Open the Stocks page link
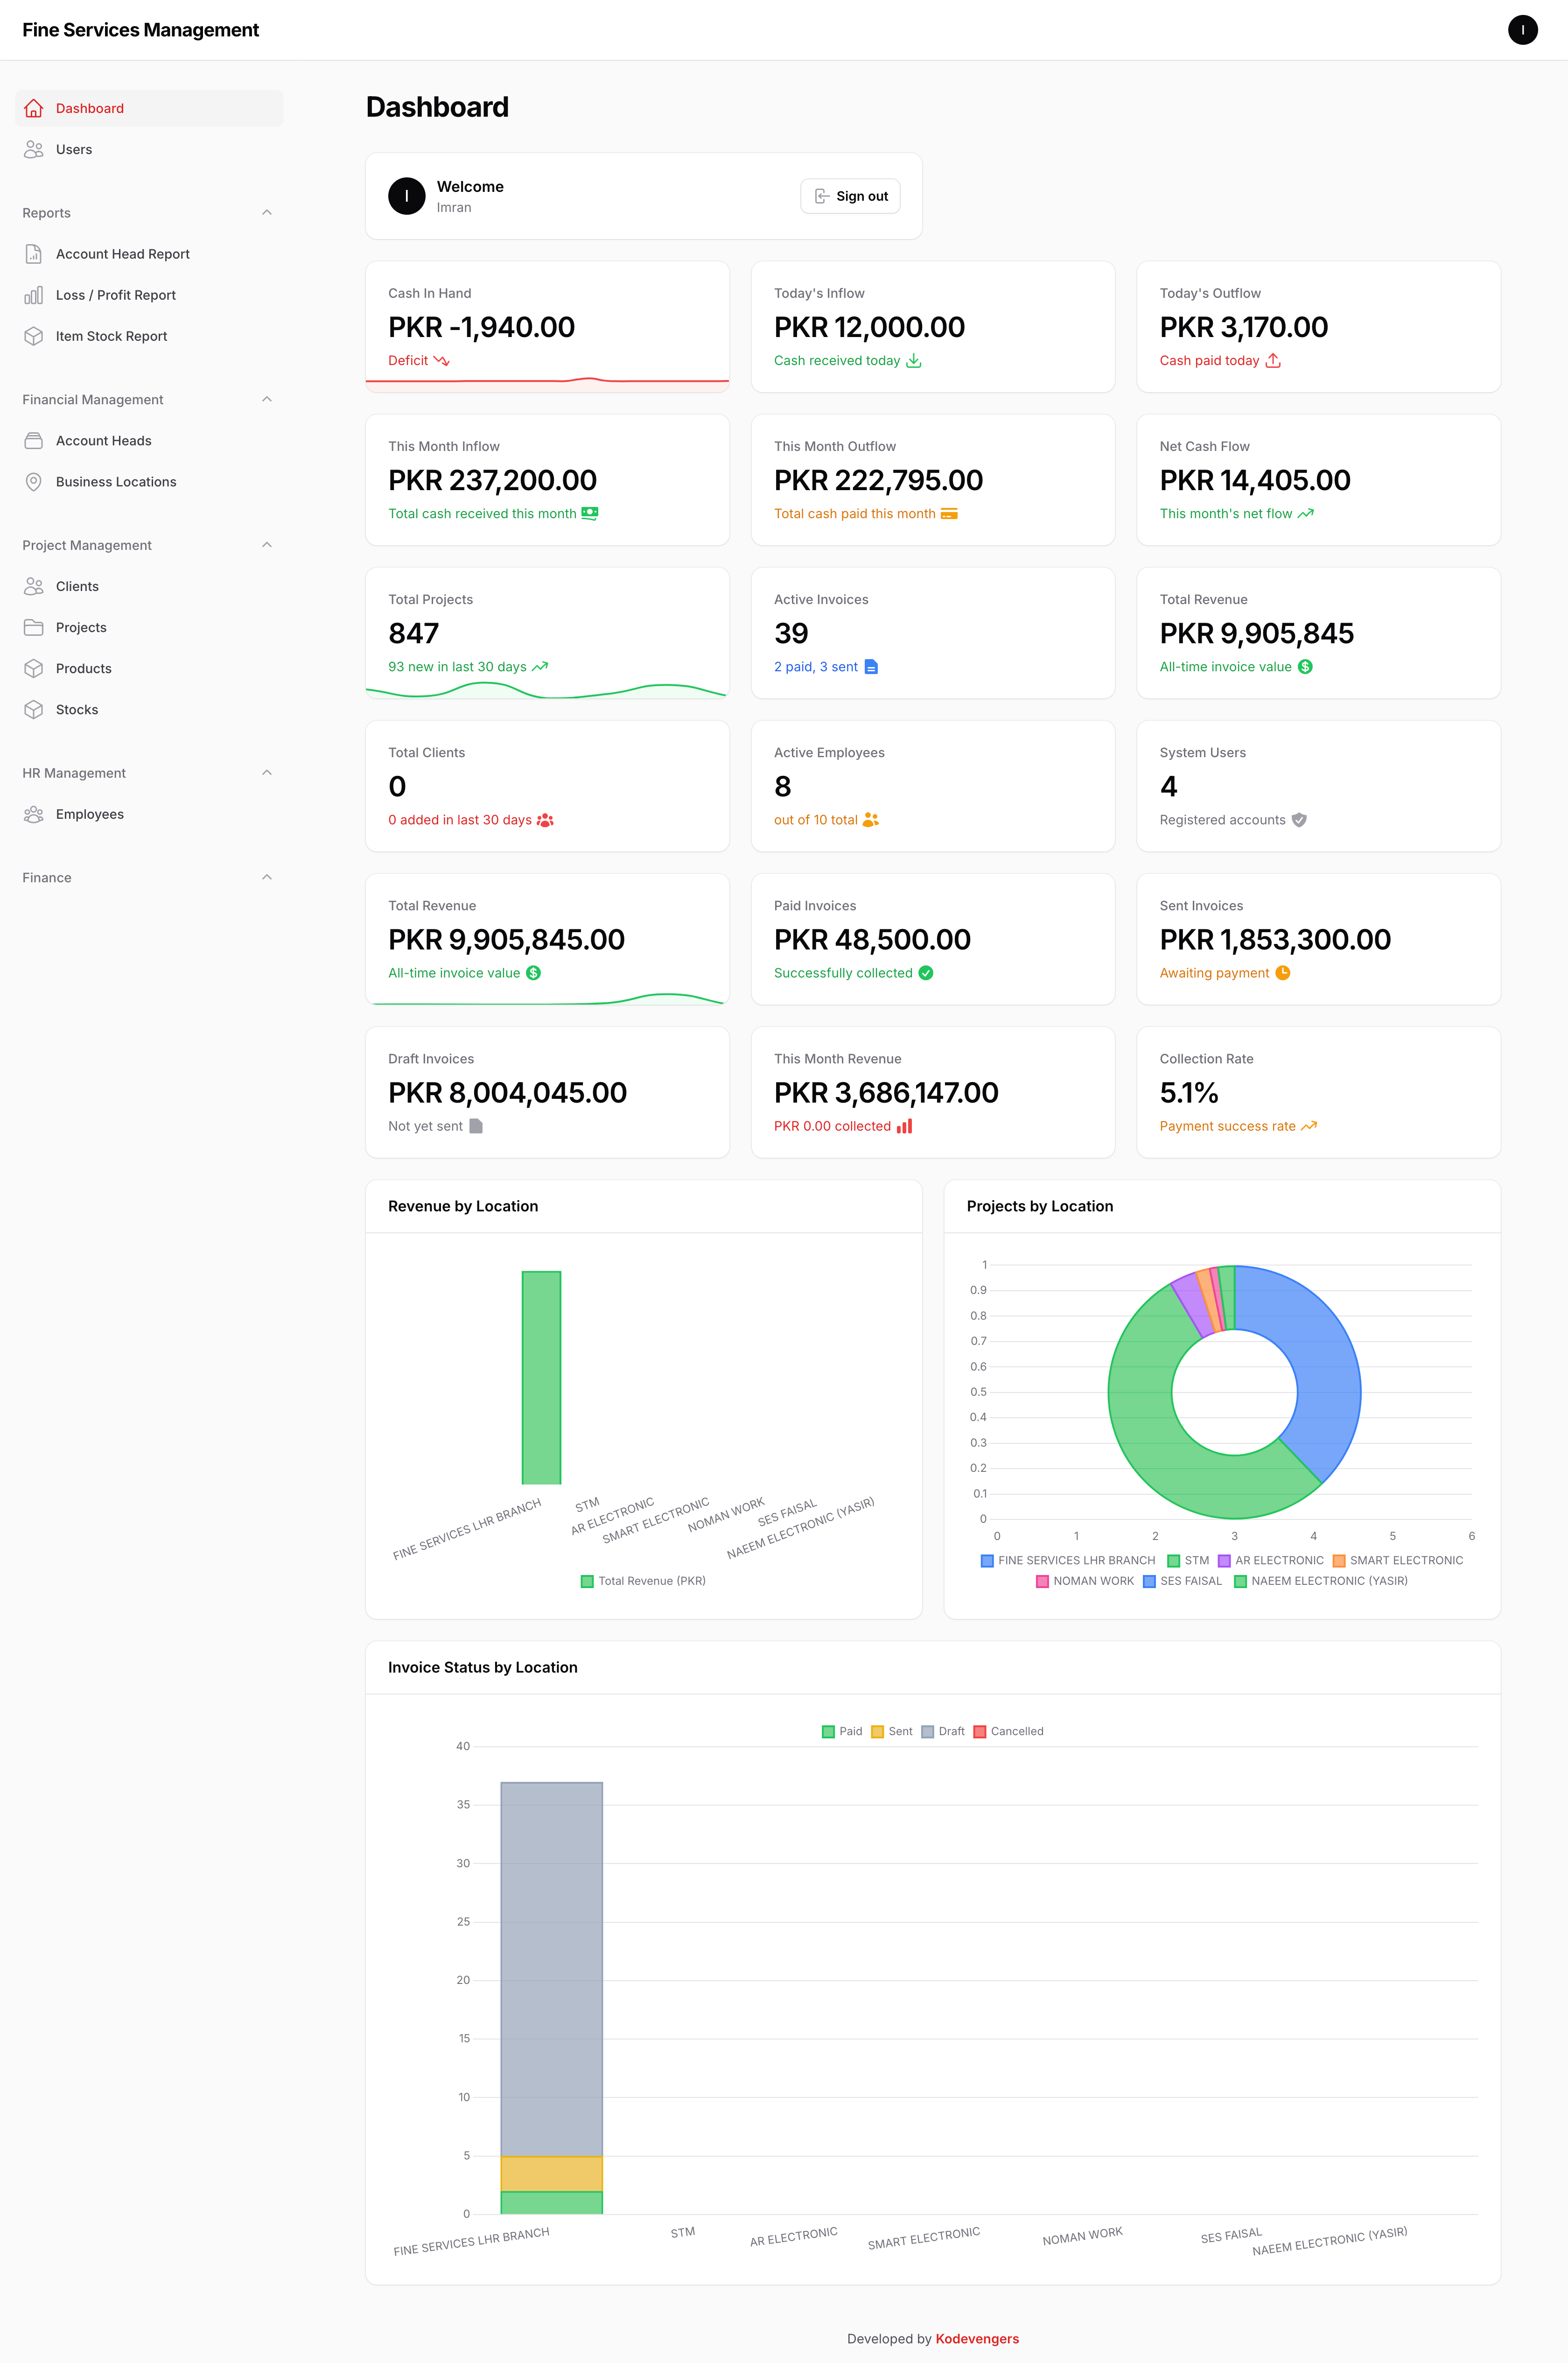This screenshot has height=2363, width=1568. (x=149, y=709)
